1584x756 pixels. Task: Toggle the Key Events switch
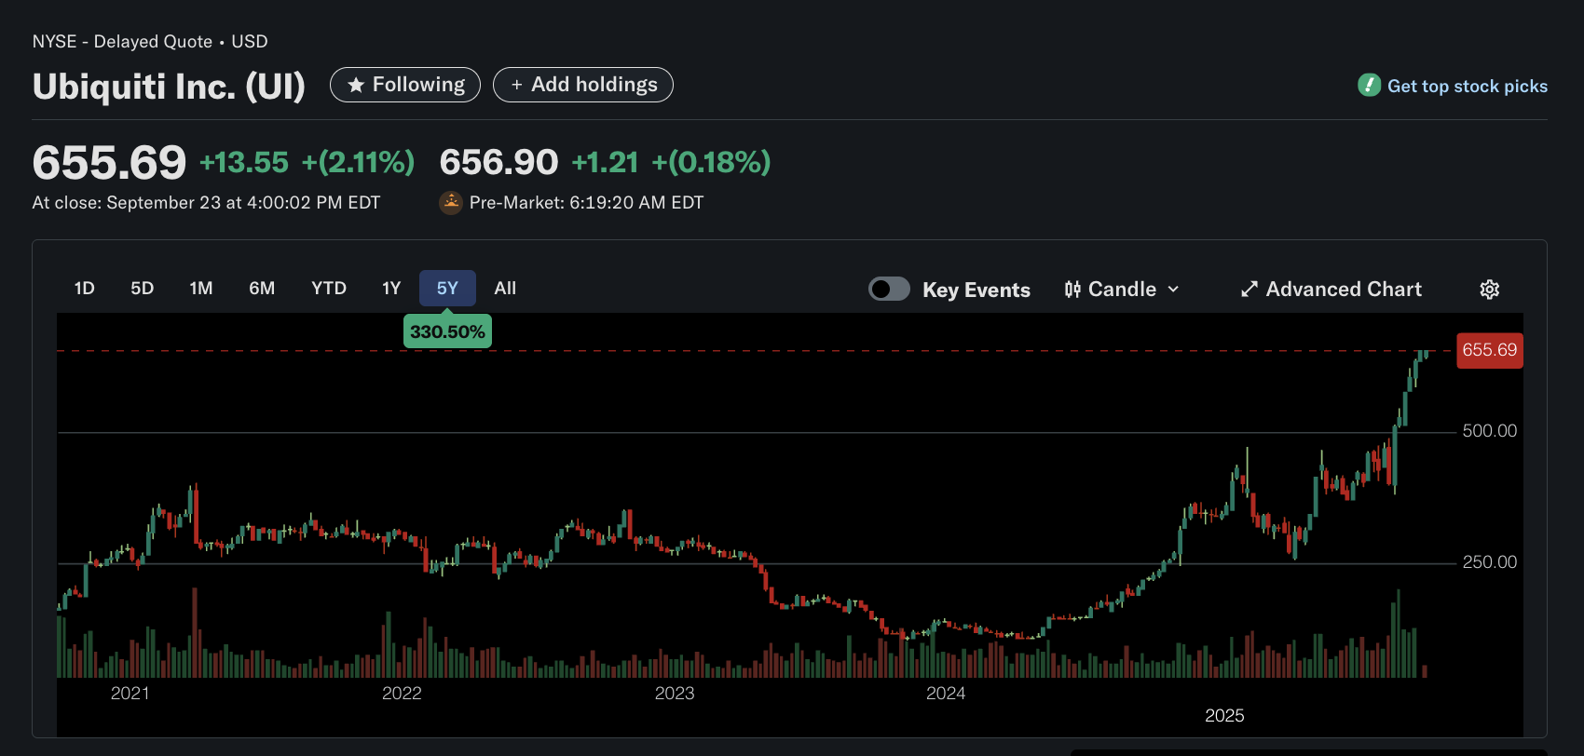tap(889, 289)
